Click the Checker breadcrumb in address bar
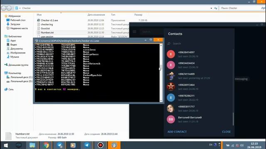Viewport: 266px width, 149px height. 27,8
